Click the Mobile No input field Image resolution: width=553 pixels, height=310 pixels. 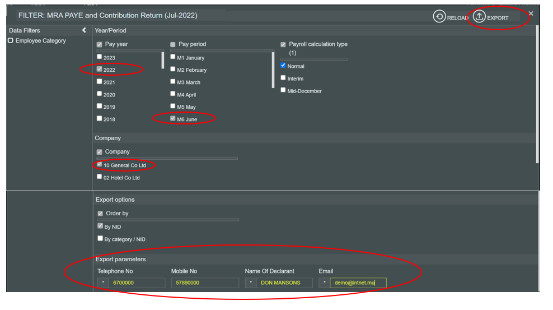tap(205, 283)
